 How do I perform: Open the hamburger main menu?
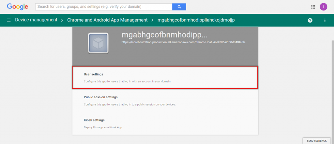9,20
